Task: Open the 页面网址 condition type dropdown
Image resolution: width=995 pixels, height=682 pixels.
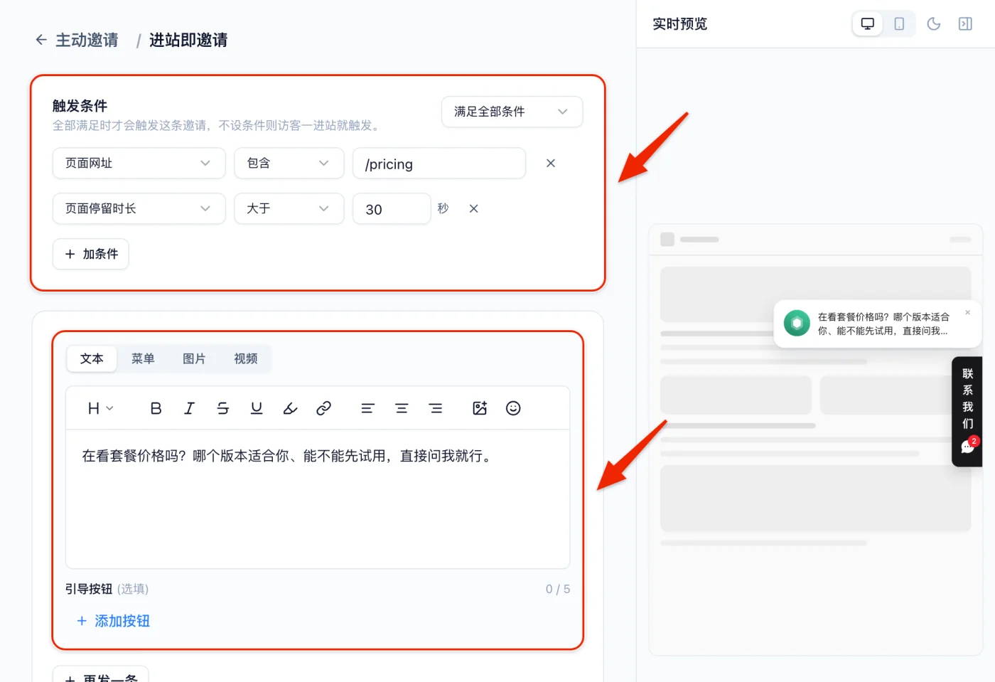Action: coord(139,164)
